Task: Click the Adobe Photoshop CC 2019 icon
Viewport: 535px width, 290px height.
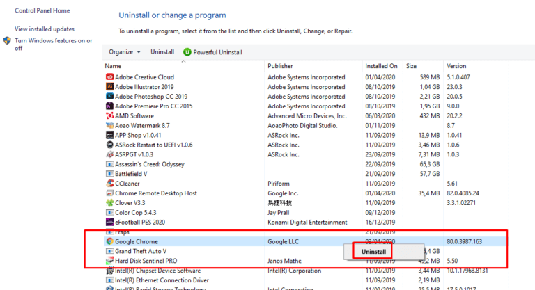Action: pyautogui.click(x=109, y=97)
